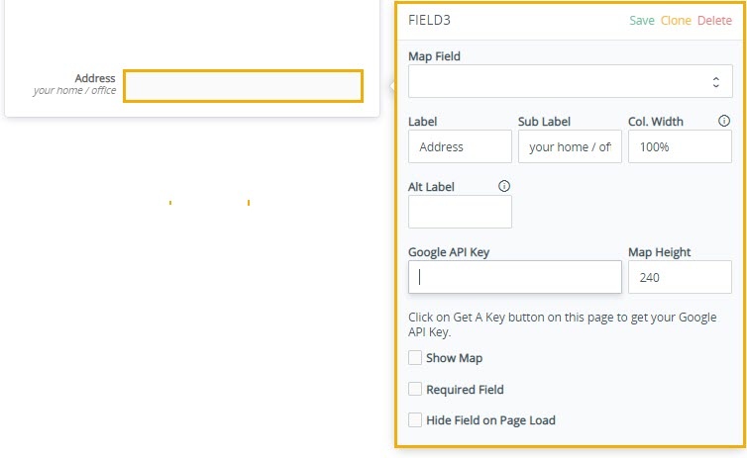This screenshot has width=747, height=458.
Task: Click the Map Field heading
Action: click(434, 56)
